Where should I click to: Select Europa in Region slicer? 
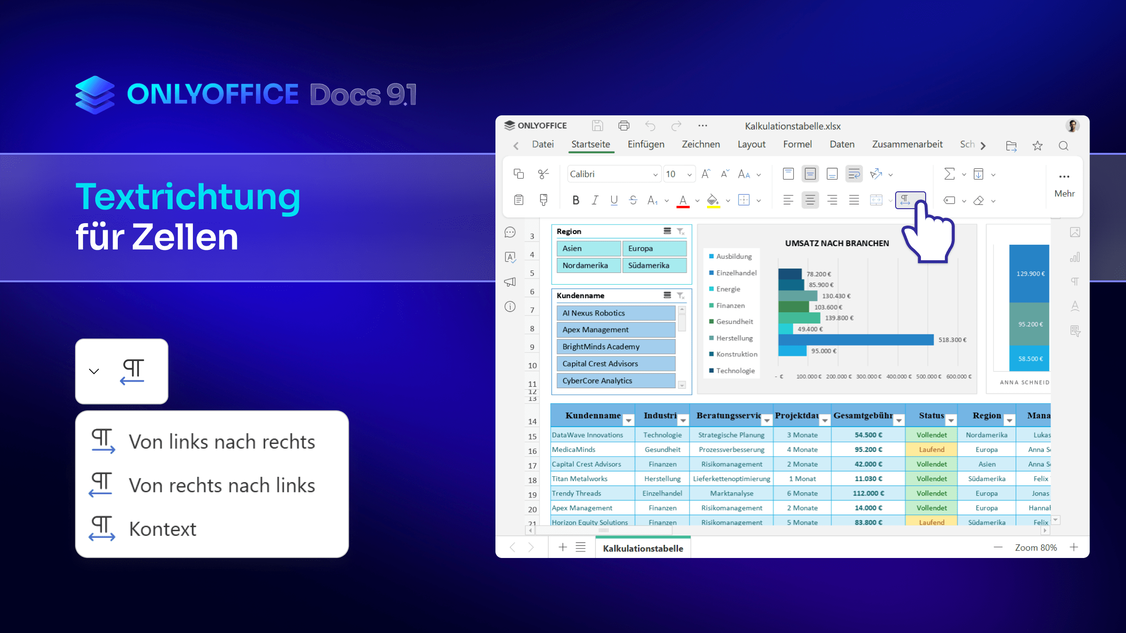click(654, 249)
